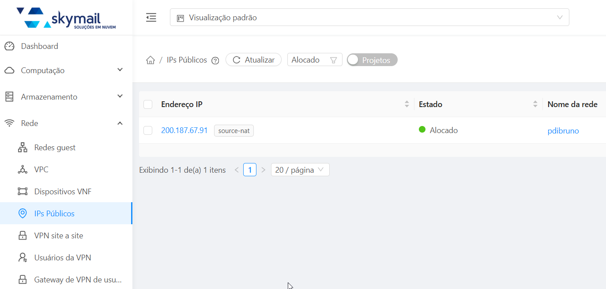Select all rows with header checkbox
606x289 pixels.
[148, 104]
